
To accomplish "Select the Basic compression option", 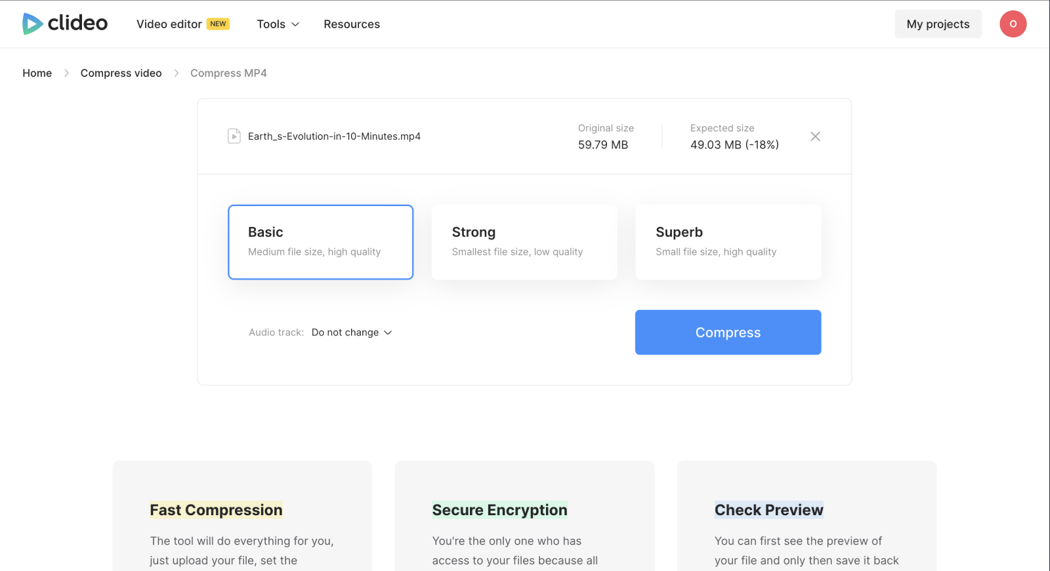I will point(321,242).
